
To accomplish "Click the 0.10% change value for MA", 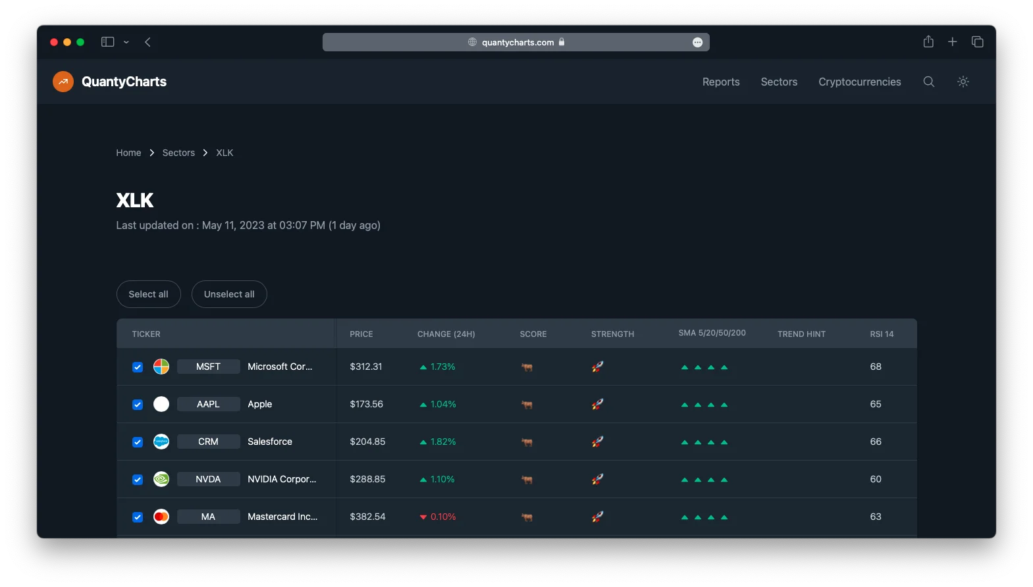I will coord(443,517).
